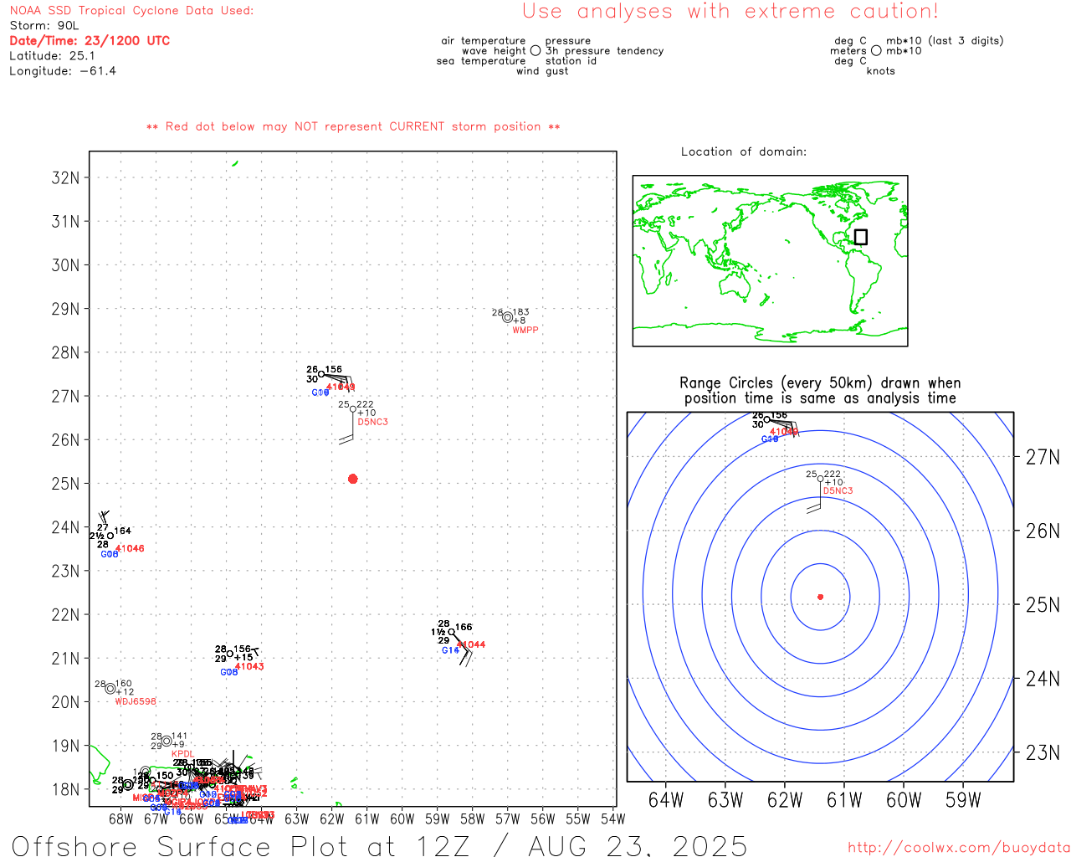
Task: Click the 25N latitude label on main map
Action: point(65,484)
